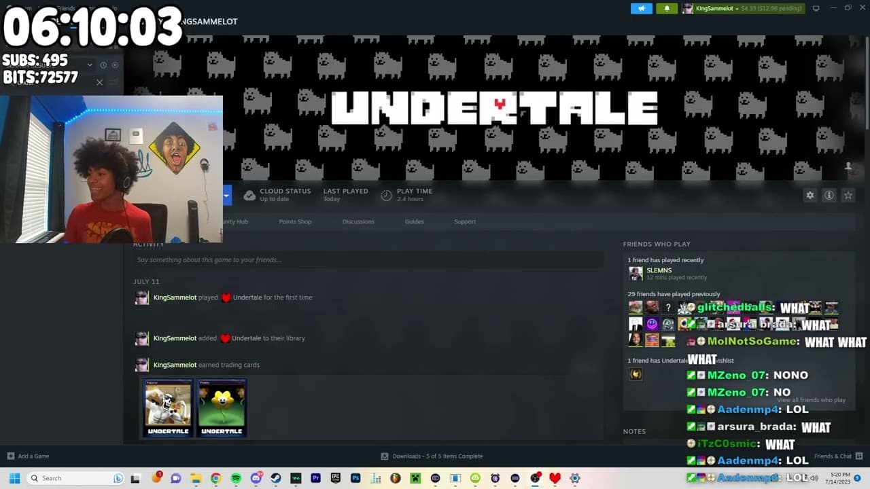Open Steam from the taskbar
Screen dimensions: 870x489
276,478
